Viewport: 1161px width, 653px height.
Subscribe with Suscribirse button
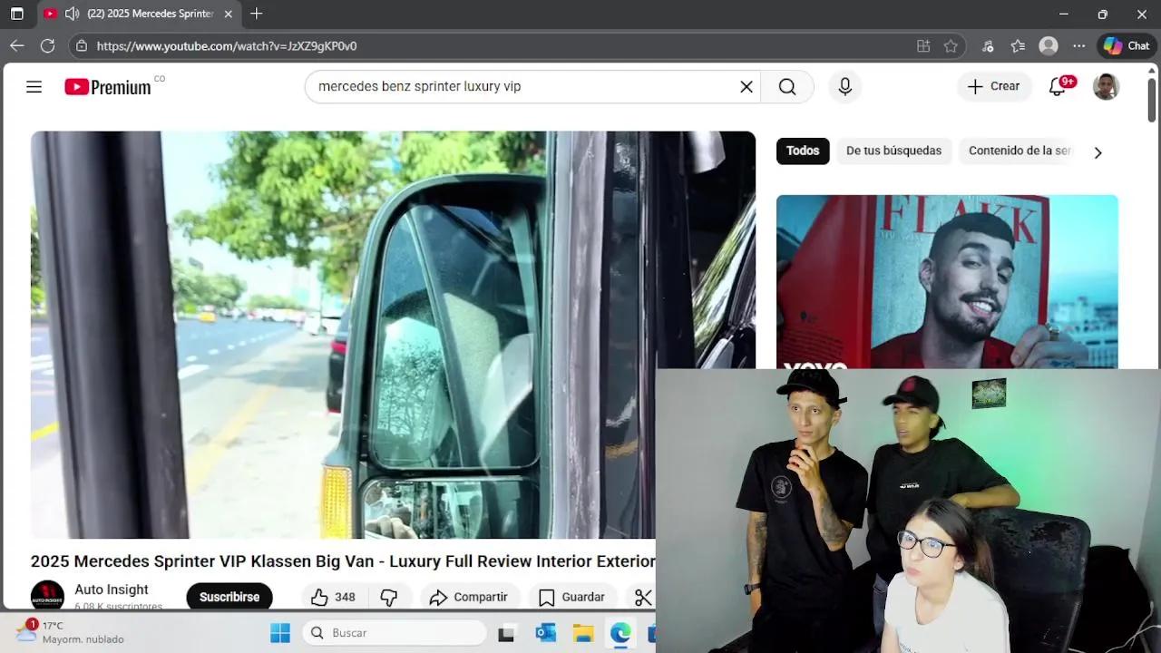coord(229,597)
